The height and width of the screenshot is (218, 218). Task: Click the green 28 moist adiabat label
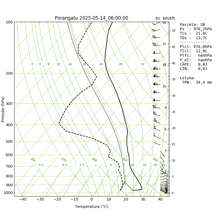click(x=120, y=64)
